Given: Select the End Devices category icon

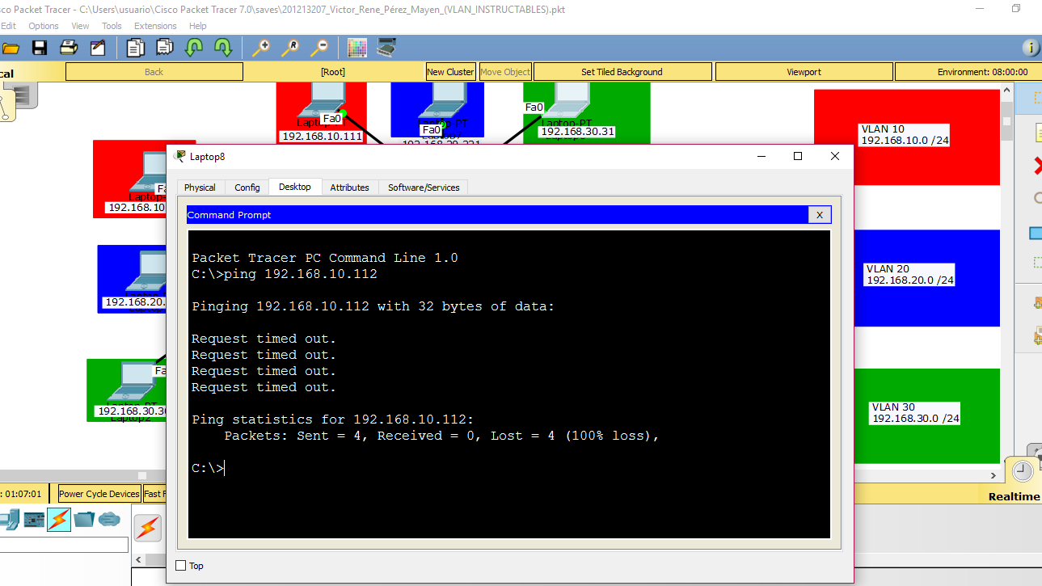Looking at the screenshot, I should 9,519.
